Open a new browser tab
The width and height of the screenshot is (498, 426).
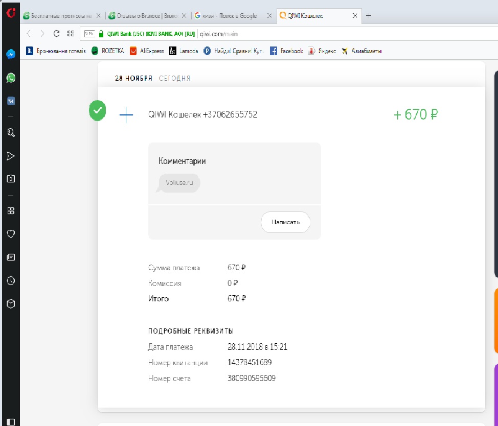click(x=369, y=15)
